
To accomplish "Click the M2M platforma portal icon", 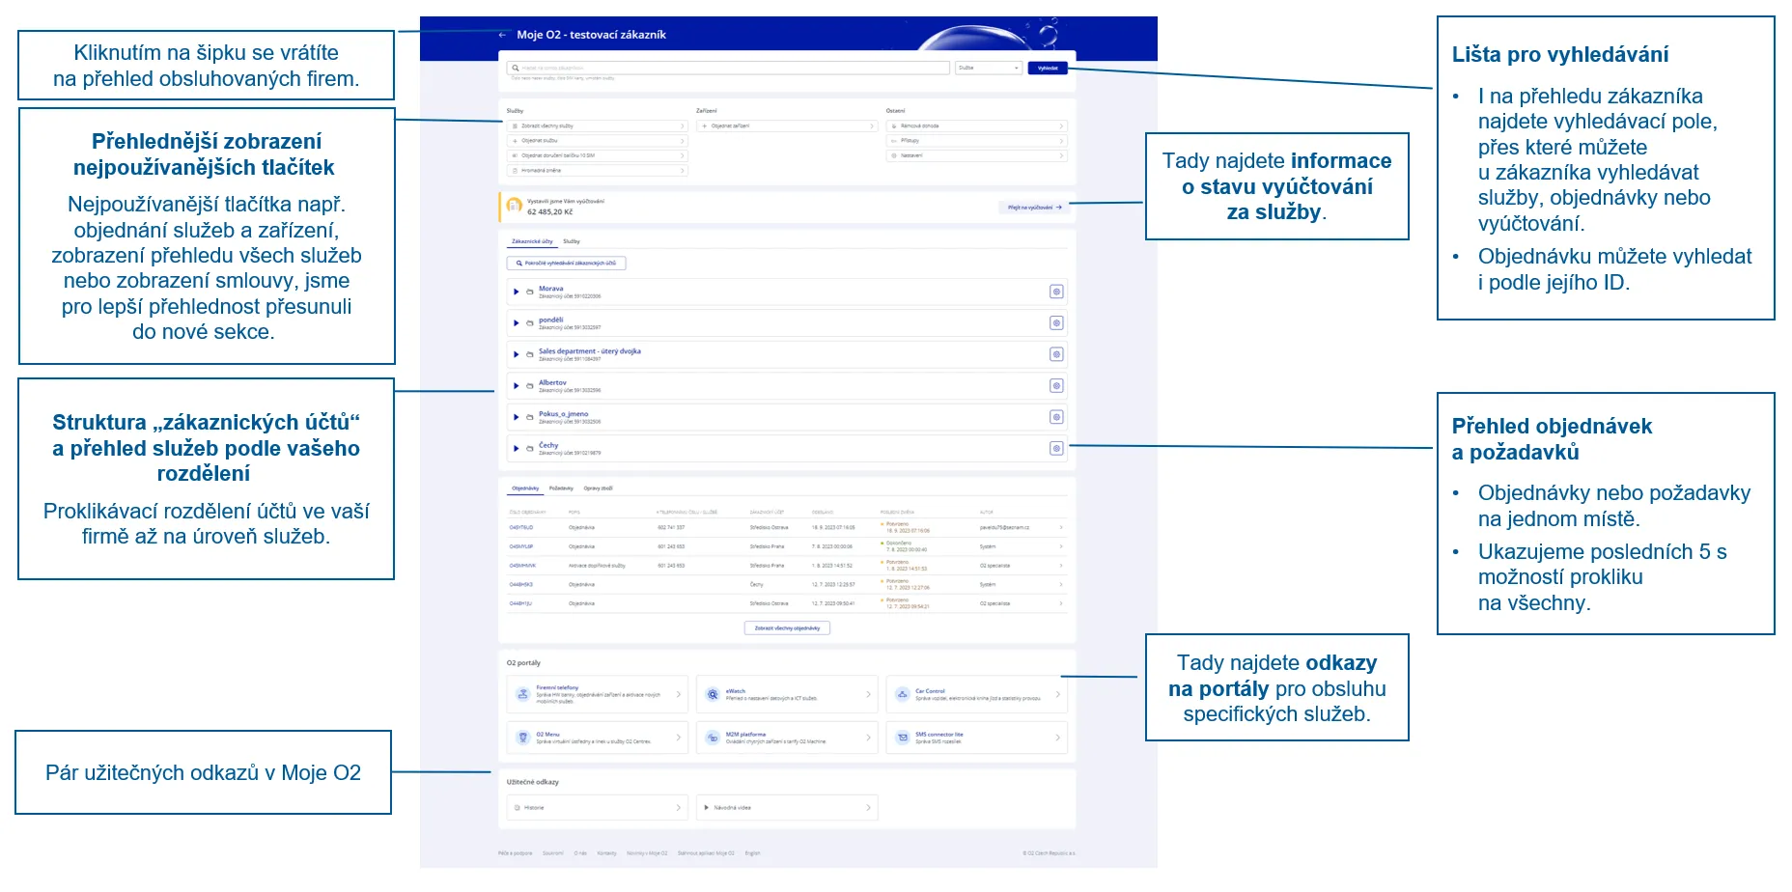I will pos(713,738).
